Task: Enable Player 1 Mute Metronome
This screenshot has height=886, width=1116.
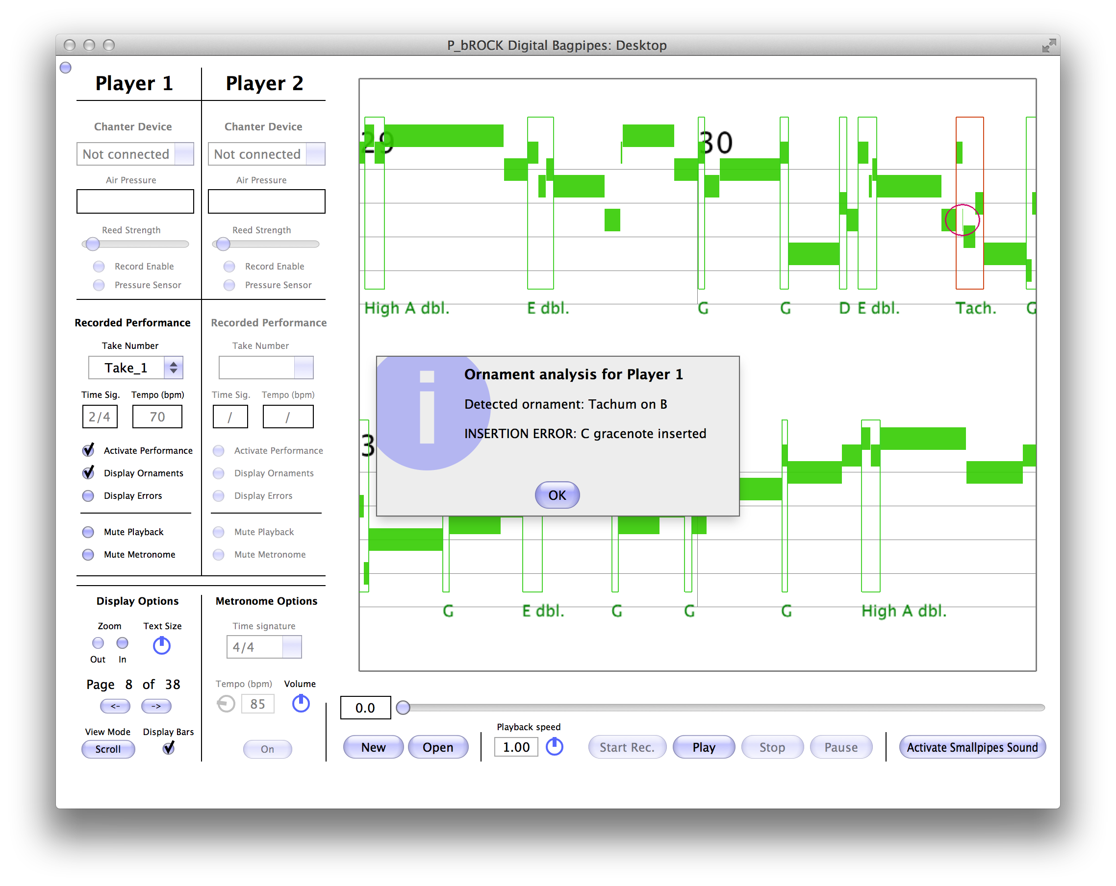Action: click(89, 555)
